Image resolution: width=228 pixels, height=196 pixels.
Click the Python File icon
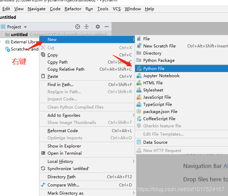pyautogui.click(x=139, y=68)
